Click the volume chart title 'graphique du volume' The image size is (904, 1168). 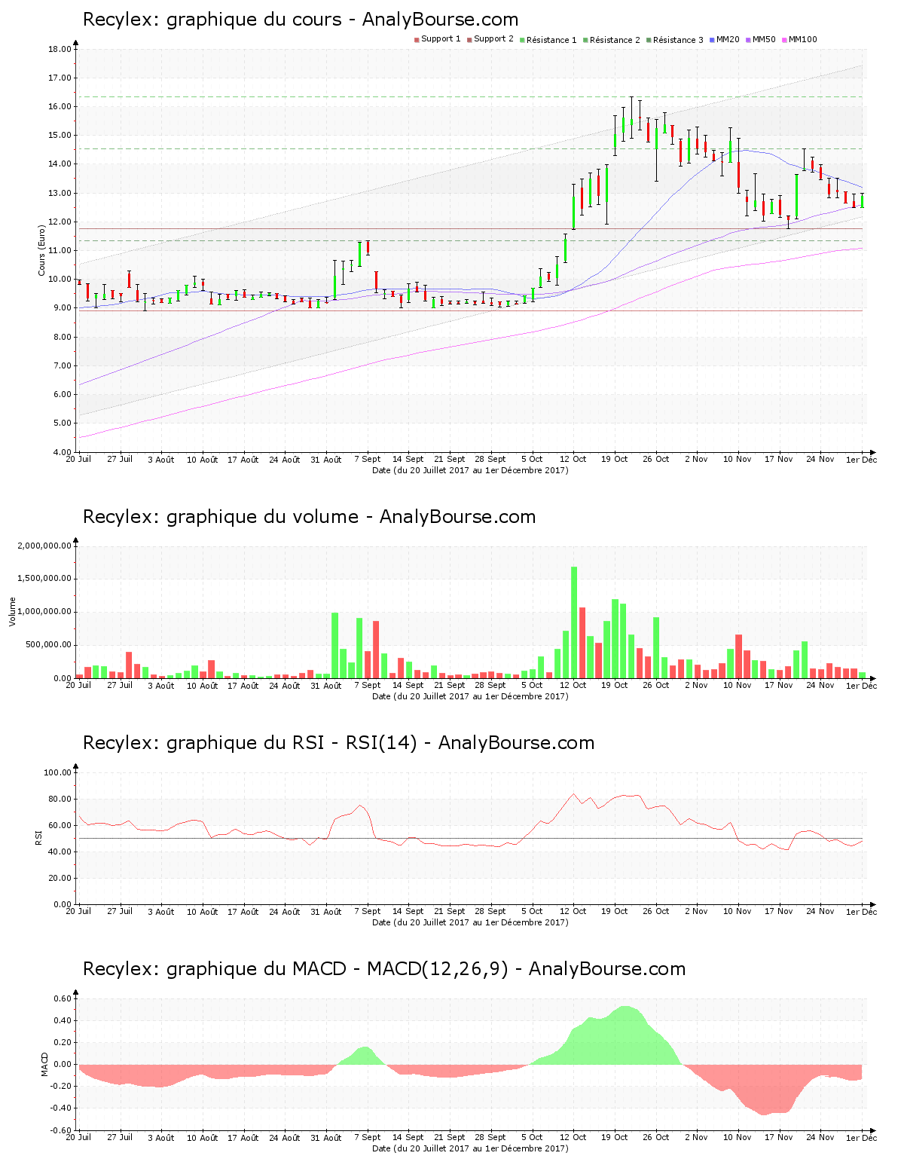point(262,517)
